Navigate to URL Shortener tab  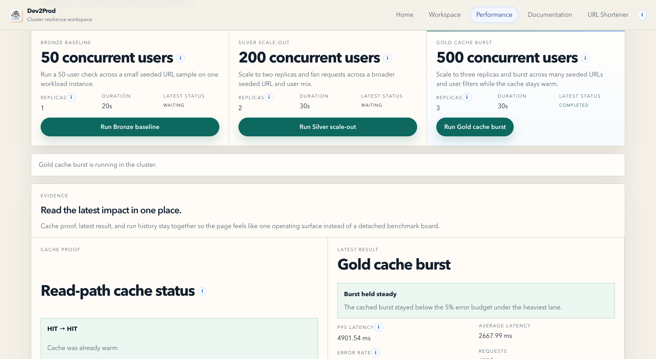point(608,15)
